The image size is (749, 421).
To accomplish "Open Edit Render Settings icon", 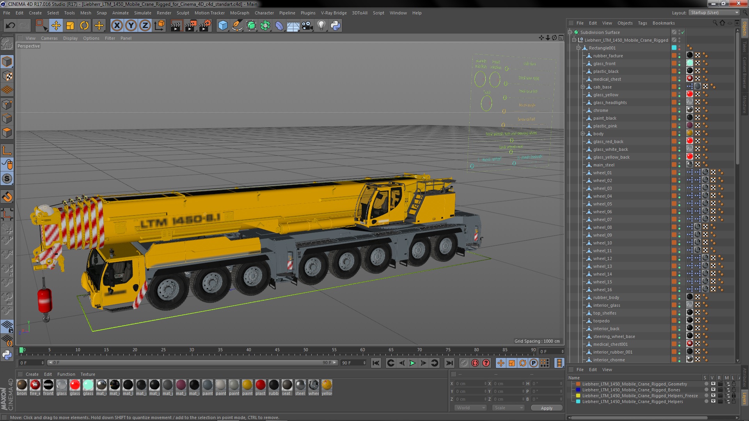I will pyautogui.click(x=205, y=26).
